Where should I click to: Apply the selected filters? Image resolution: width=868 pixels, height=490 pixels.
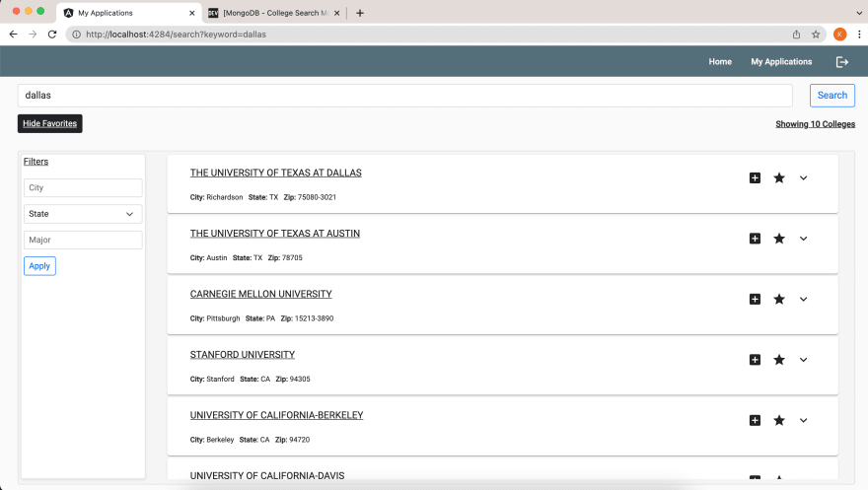tap(39, 266)
